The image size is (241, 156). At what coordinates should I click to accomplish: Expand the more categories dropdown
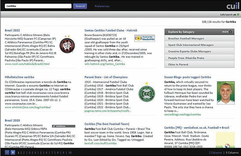[227, 32]
